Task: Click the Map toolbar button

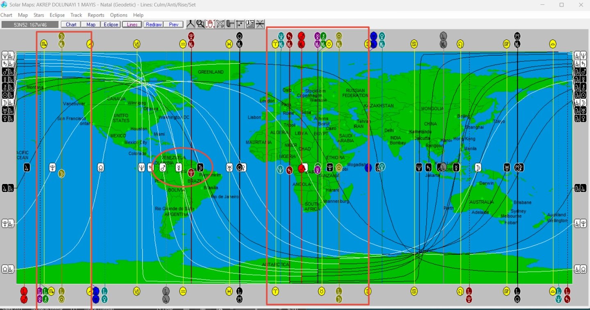Action: click(91, 25)
